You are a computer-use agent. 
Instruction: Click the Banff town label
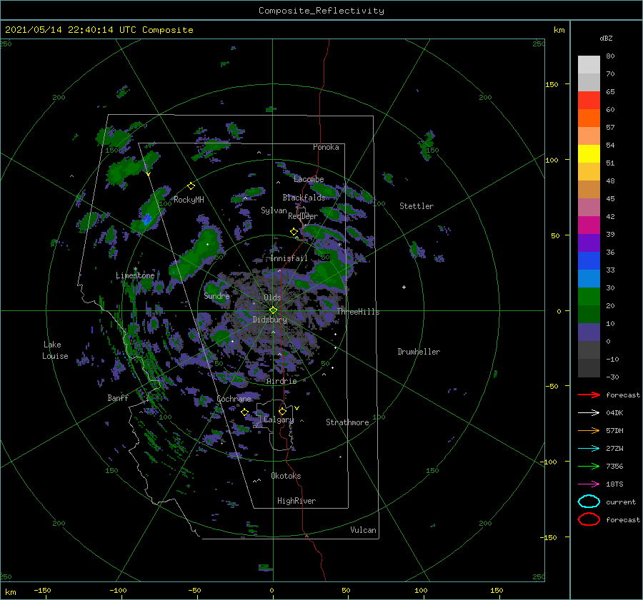[118, 398]
